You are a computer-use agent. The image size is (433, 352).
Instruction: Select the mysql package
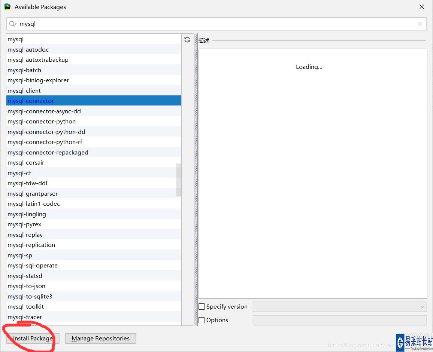tap(94, 39)
